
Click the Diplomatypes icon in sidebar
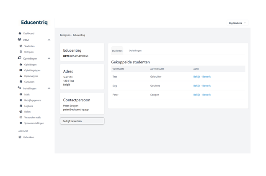coord(21,76)
